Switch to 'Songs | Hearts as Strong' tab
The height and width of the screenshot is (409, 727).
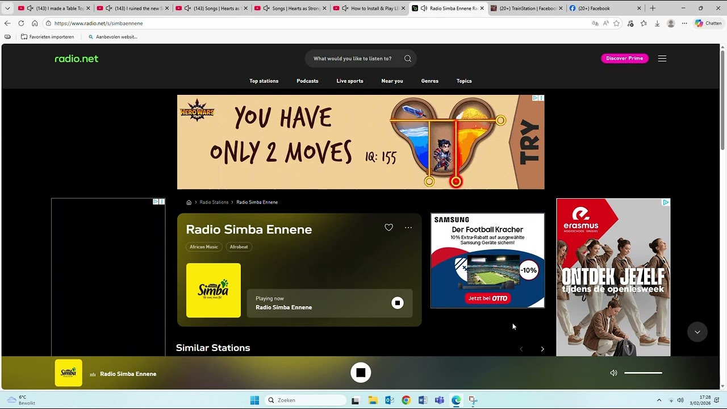(291, 8)
